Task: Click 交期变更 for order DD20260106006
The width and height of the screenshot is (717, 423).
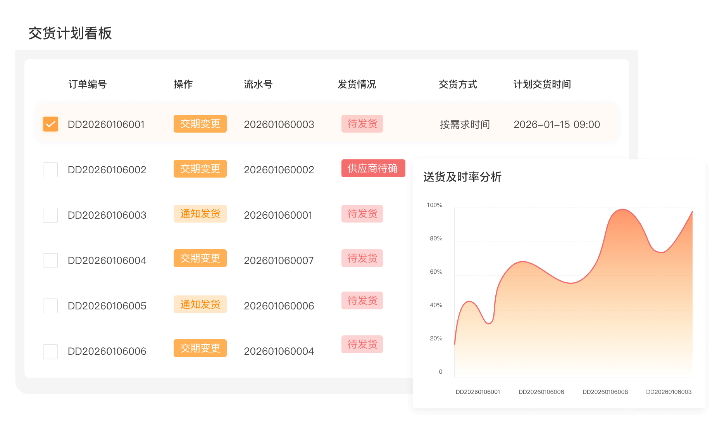Action: point(200,348)
